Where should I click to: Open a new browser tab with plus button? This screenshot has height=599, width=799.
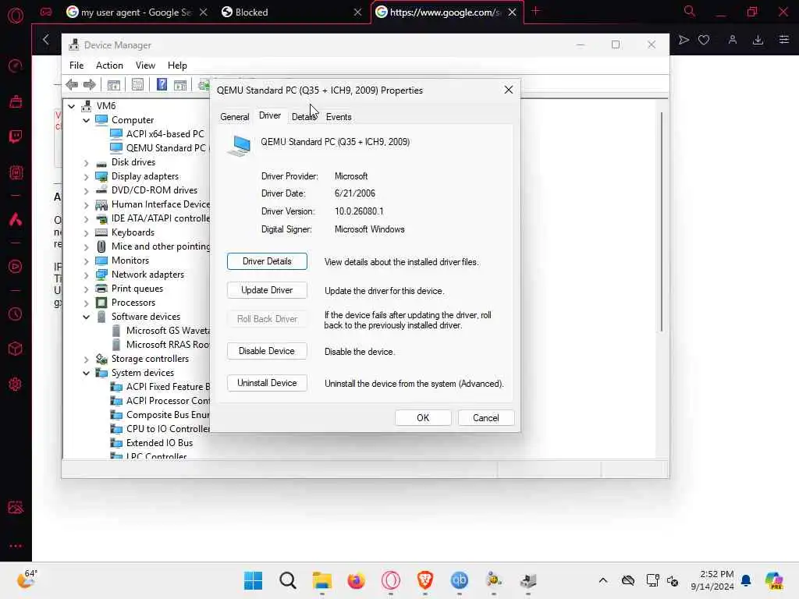pyautogui.click(x=535, y=11)
